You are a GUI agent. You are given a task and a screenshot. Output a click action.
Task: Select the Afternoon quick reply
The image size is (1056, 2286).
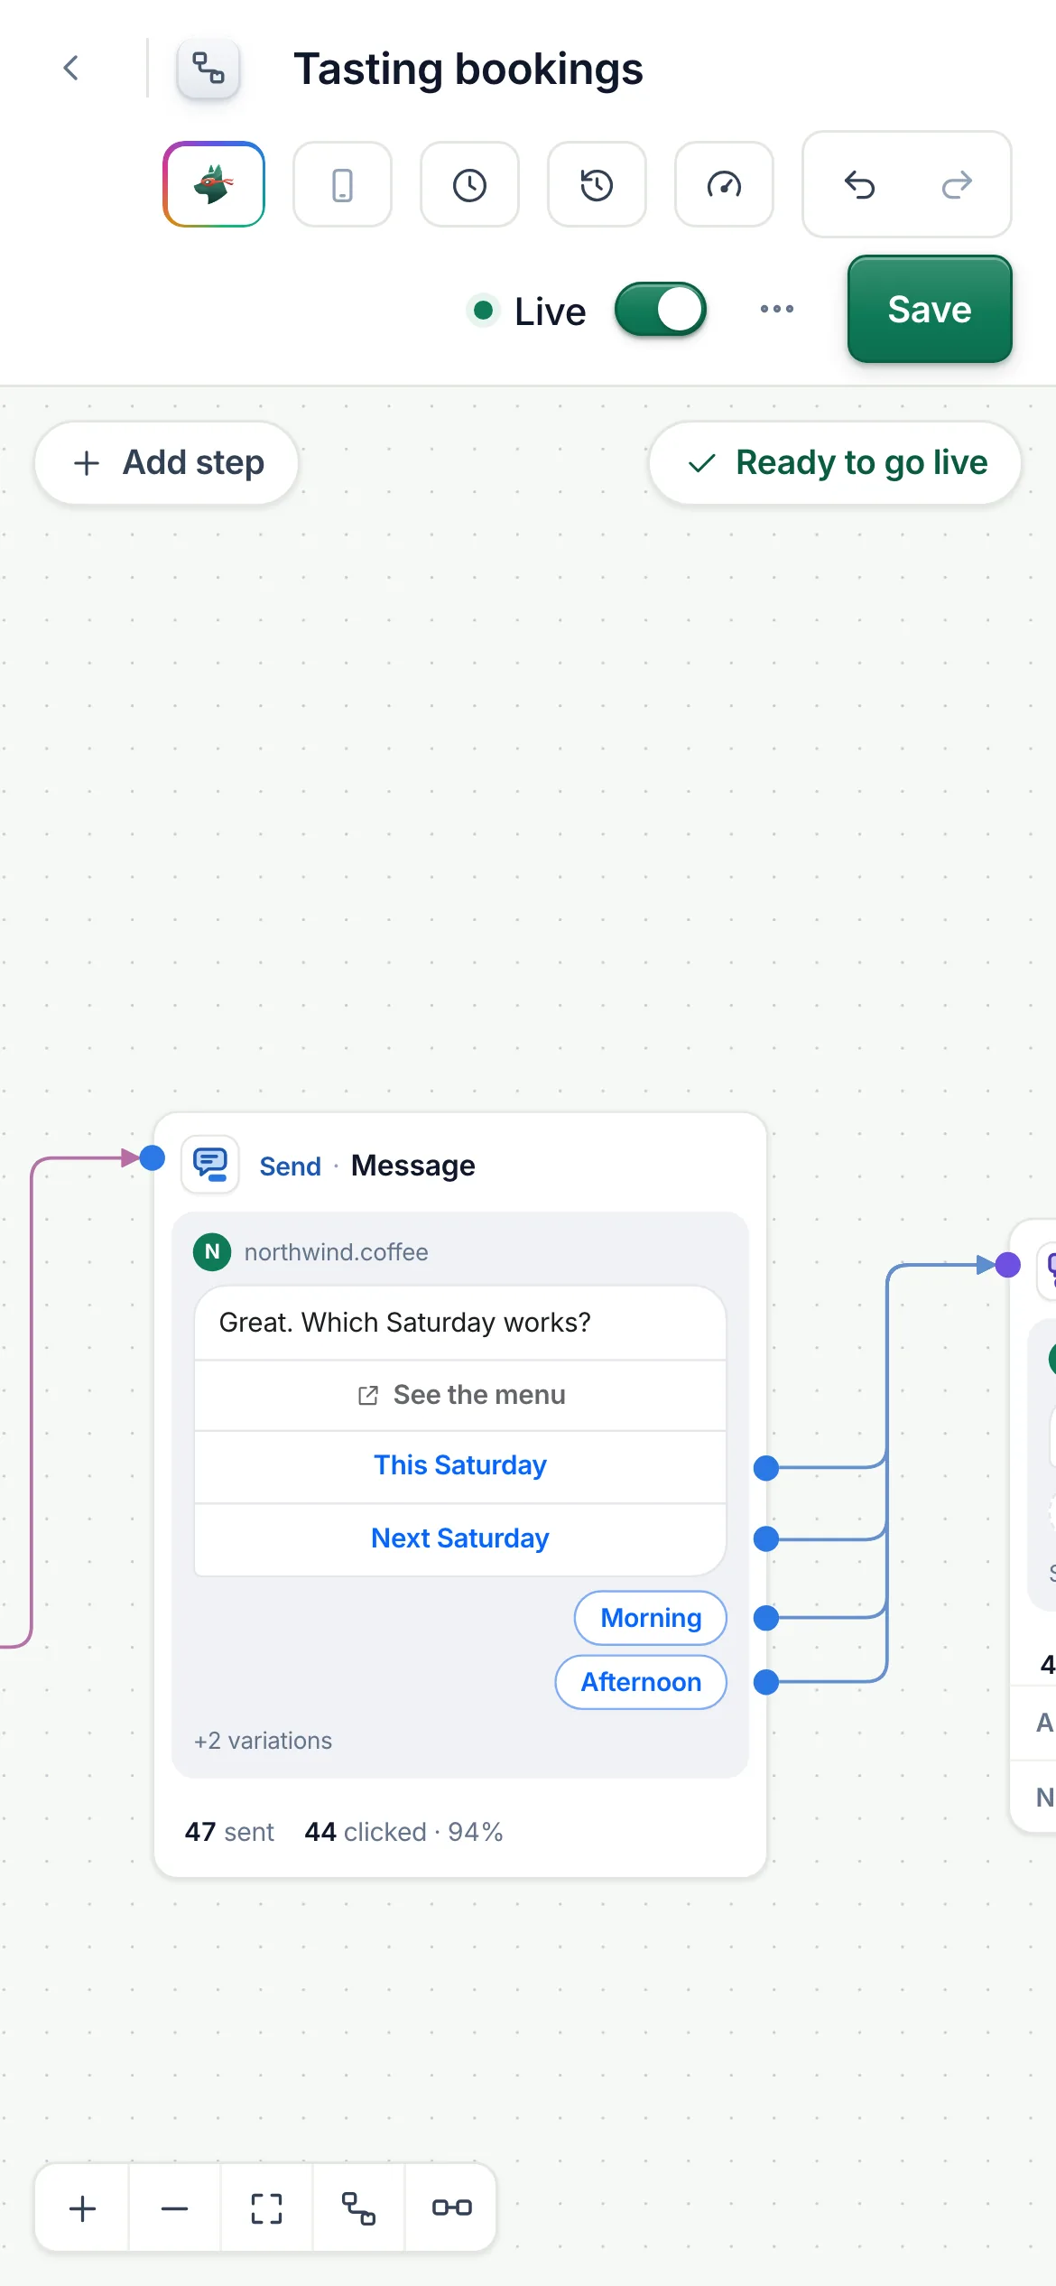point(641,1682)
